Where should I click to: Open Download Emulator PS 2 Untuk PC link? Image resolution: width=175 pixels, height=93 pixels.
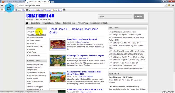(126, 54)
